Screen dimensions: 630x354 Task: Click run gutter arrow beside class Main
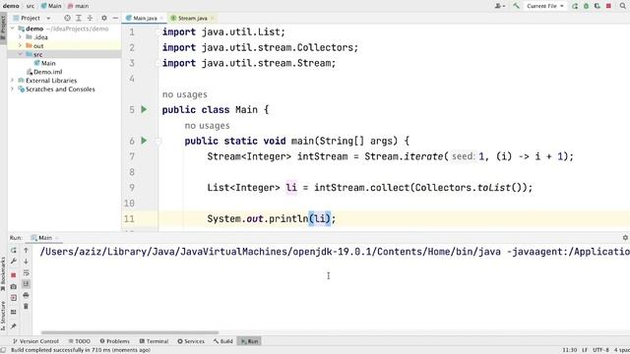[x=144, y=109]
